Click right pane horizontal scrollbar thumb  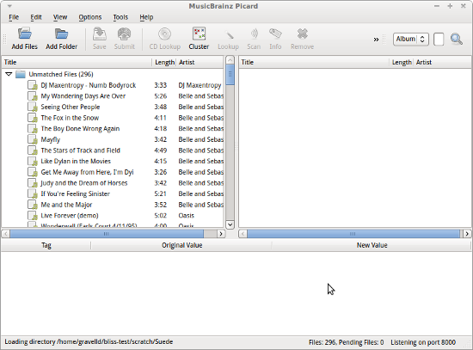coord(353,234)
